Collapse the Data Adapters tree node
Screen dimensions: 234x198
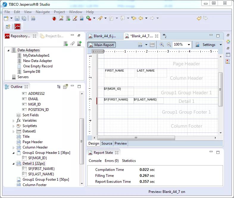coord(8,50)
